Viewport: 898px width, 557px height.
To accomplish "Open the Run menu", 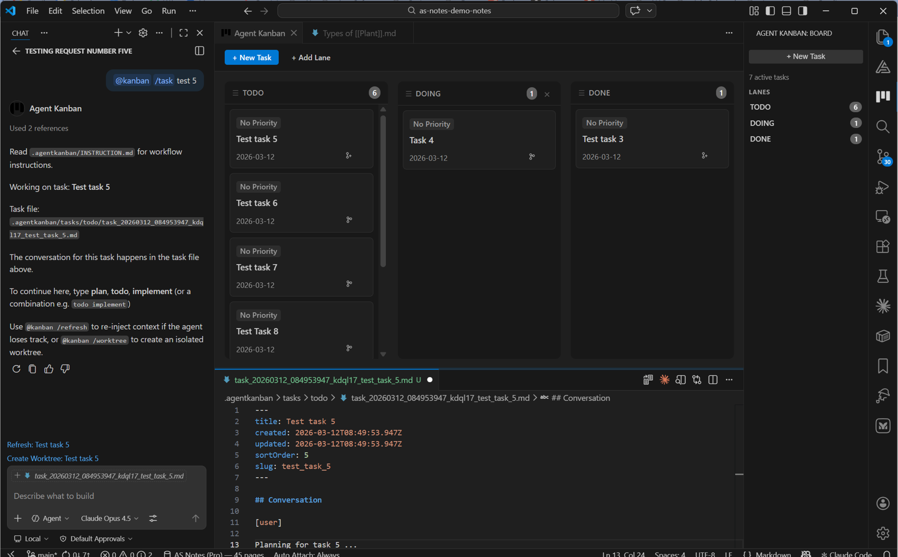I will tap(168, 10).
